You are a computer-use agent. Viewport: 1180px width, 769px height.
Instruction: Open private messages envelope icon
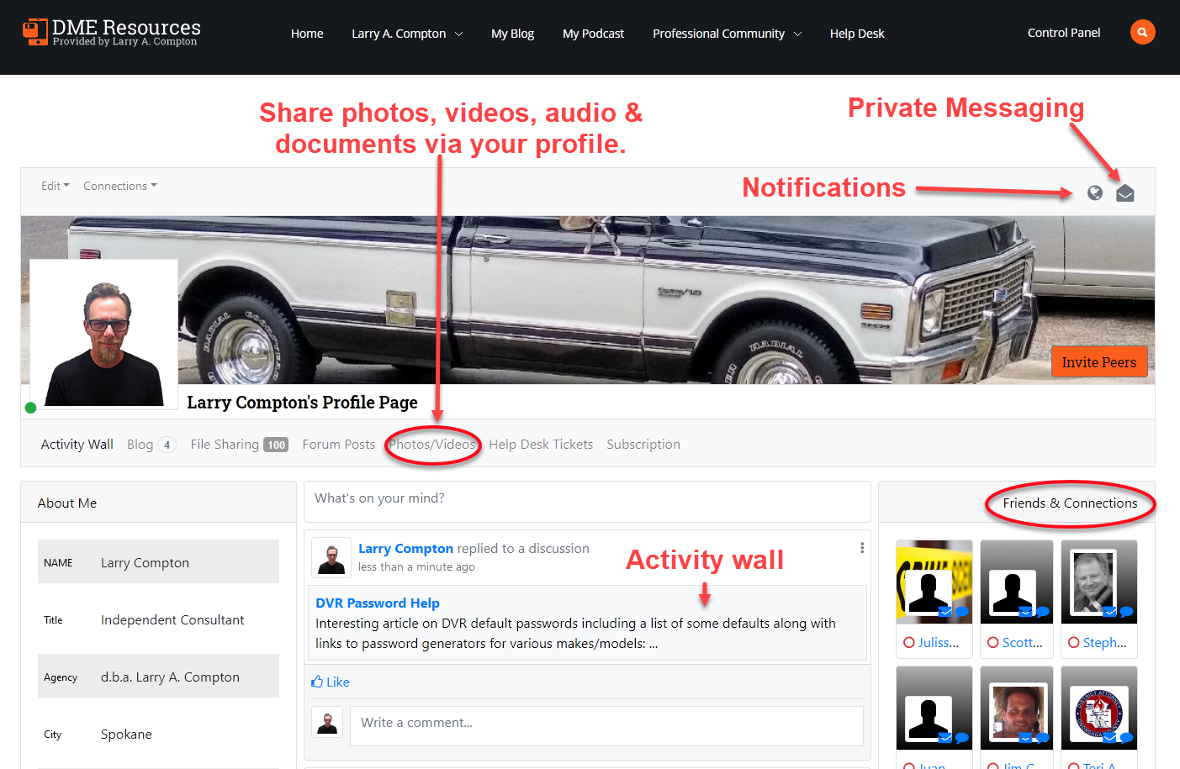click(1124, 194)
